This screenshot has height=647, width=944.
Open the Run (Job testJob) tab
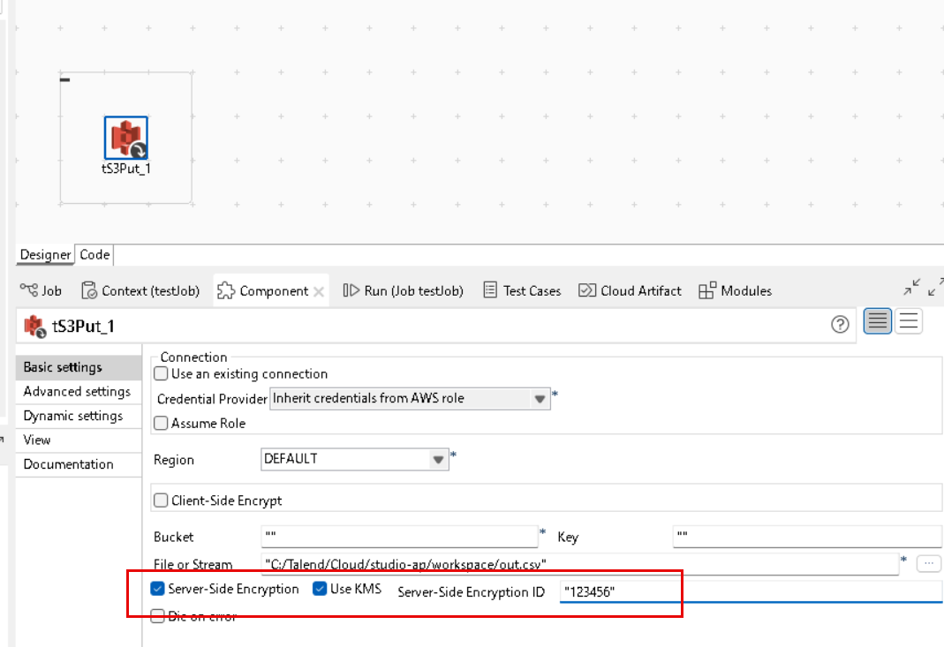click(404, 290)
